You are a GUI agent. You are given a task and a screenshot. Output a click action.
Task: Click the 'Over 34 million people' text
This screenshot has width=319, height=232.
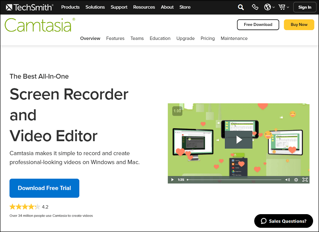pyautogui.click(x=51, y=215)
